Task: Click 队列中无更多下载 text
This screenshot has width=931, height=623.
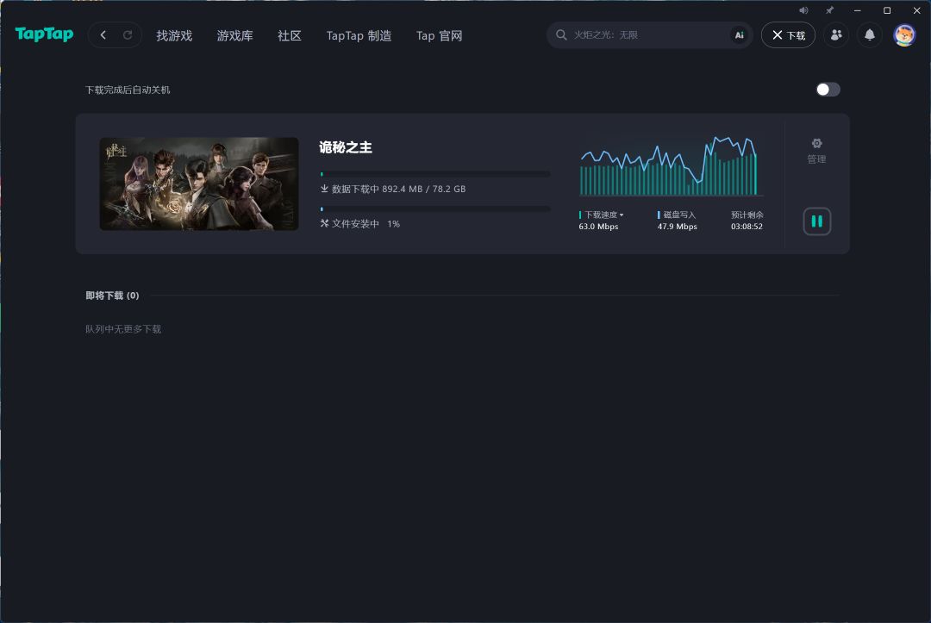Action: (x=123, y=329)
